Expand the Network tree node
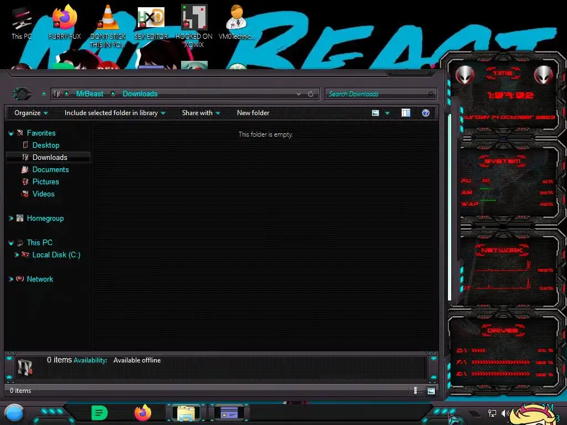This screenshot has width=567, height=425. 11,279
